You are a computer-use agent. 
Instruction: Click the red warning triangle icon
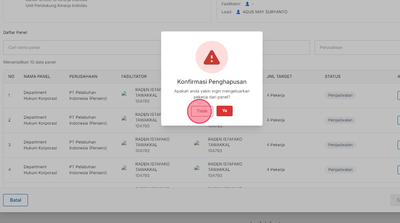pyautogui.click(x=212, y=57)
